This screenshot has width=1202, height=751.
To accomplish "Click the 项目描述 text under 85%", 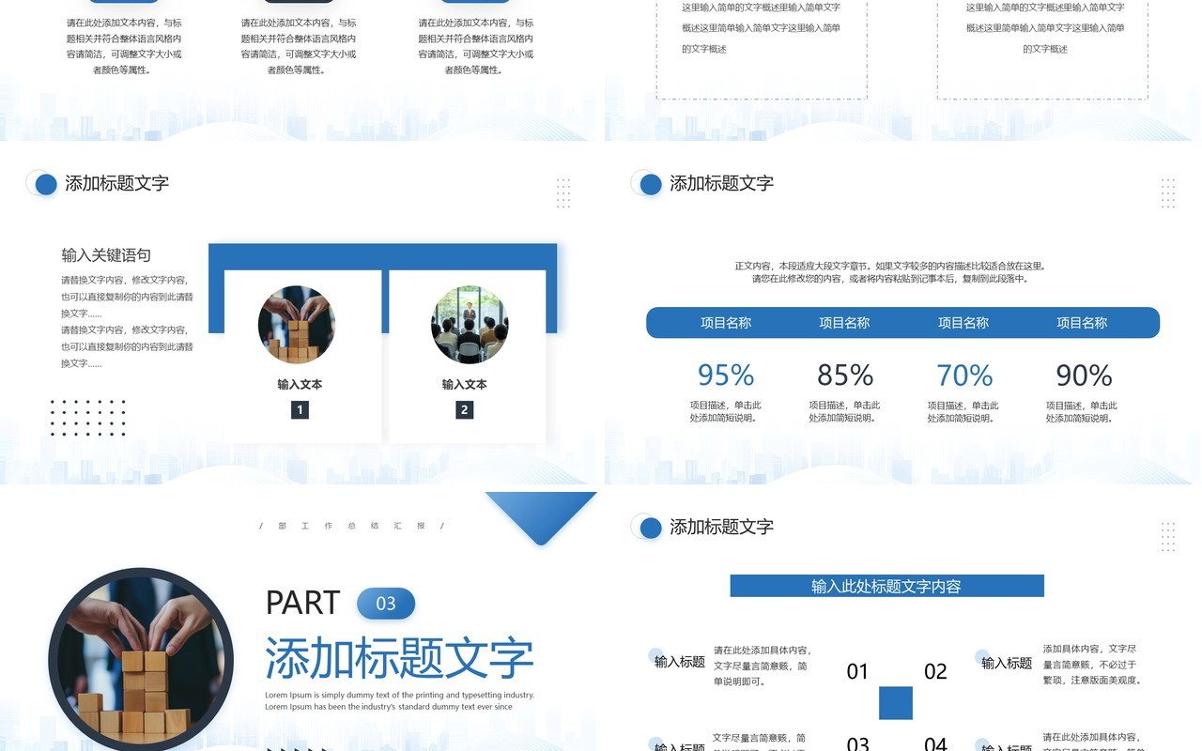I will click(x=845, y=412).
